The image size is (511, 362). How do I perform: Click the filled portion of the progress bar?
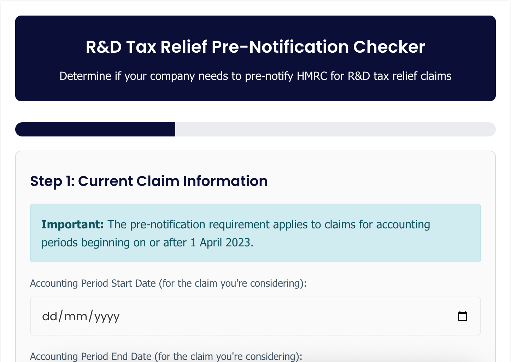(95, 129)
